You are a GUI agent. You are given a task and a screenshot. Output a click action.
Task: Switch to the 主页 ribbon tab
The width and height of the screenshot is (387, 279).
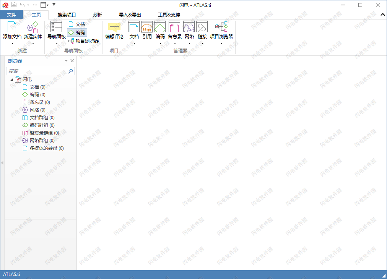tap(36, 15)
